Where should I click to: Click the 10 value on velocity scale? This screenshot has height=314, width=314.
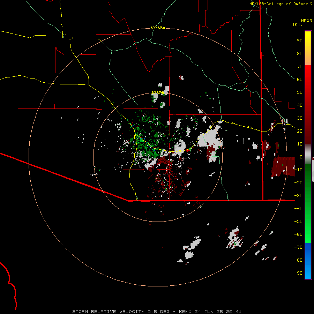pos(300,144)
